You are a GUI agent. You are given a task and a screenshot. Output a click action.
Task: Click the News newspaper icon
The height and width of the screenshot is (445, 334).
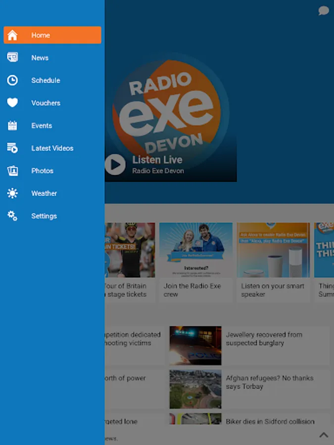click(x=12, y=57)
